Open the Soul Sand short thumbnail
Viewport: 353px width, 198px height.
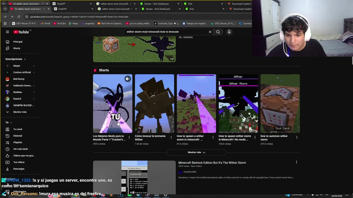pos(280,103)
